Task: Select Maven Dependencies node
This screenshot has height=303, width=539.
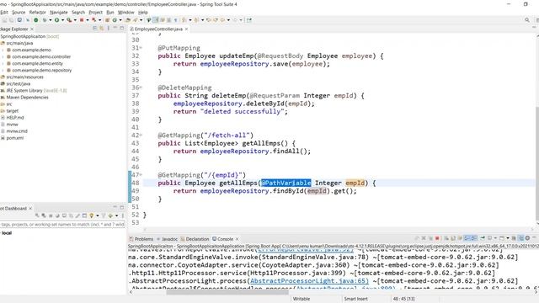Action: (x=27, y=98)
